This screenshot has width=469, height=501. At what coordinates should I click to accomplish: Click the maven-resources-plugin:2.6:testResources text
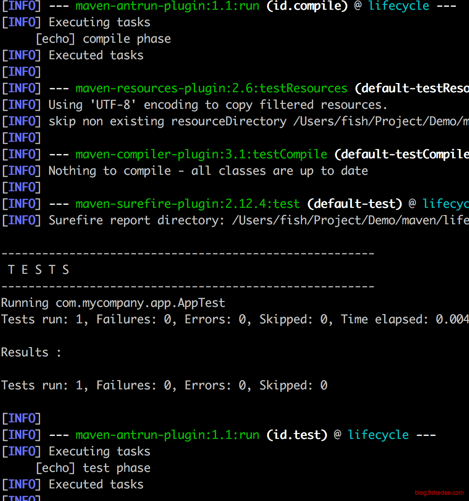[211, 88]
